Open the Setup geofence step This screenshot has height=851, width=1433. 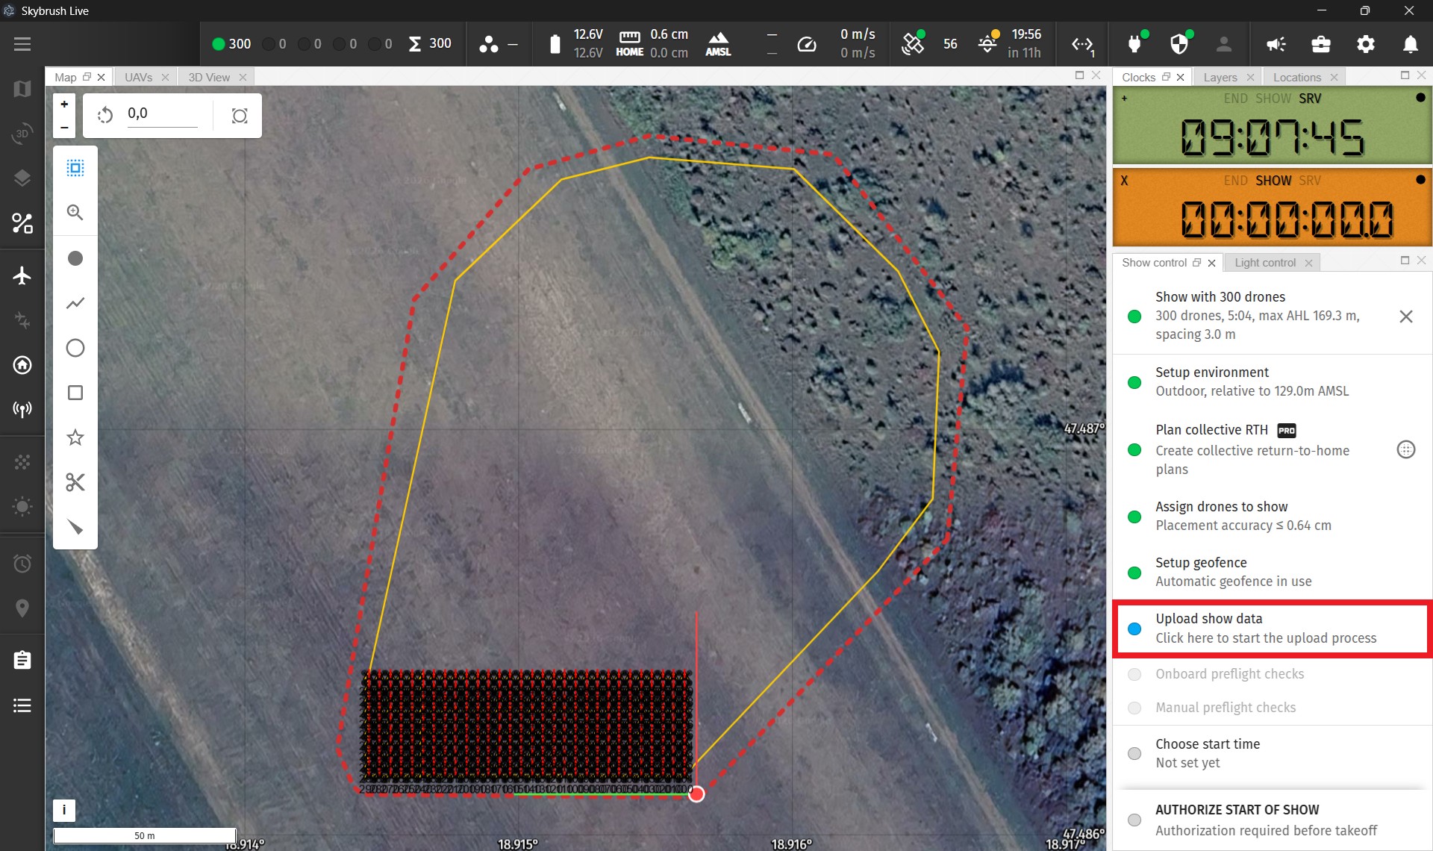1272,572
